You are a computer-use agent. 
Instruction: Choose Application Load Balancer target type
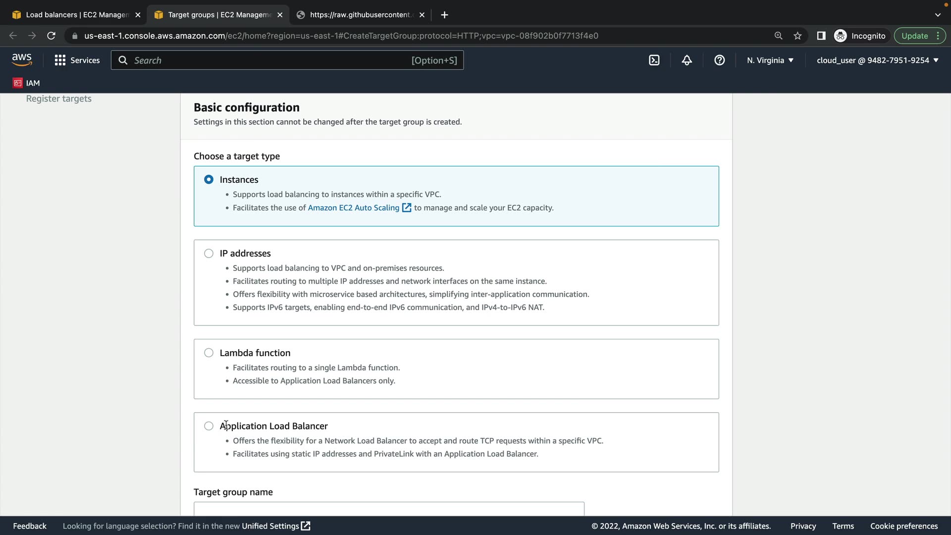pyautogui.click(x=209, y=426)
